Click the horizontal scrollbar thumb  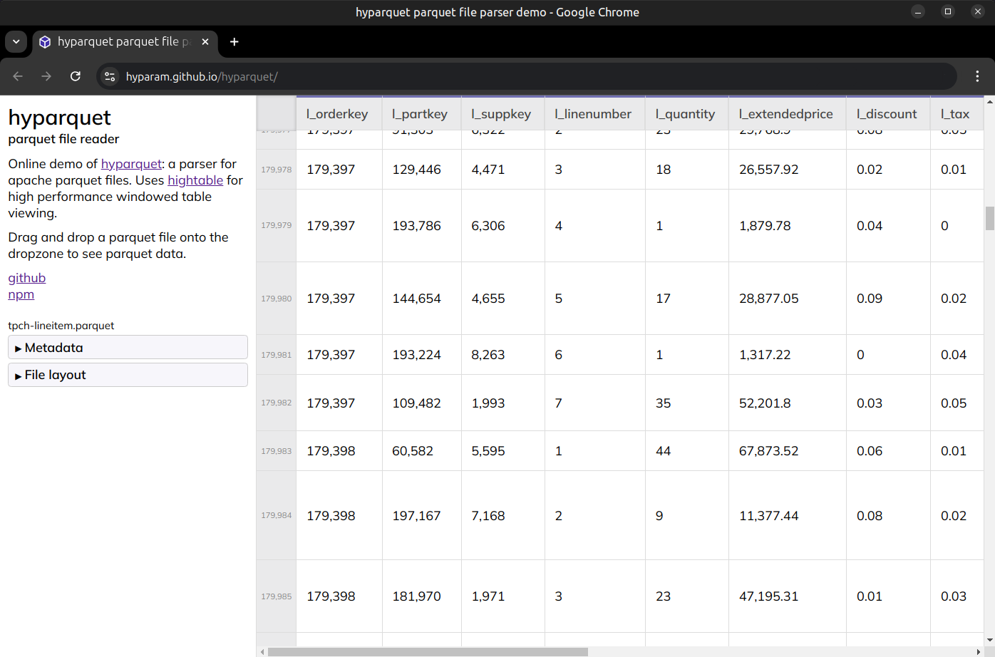click(x=428, y=651)
